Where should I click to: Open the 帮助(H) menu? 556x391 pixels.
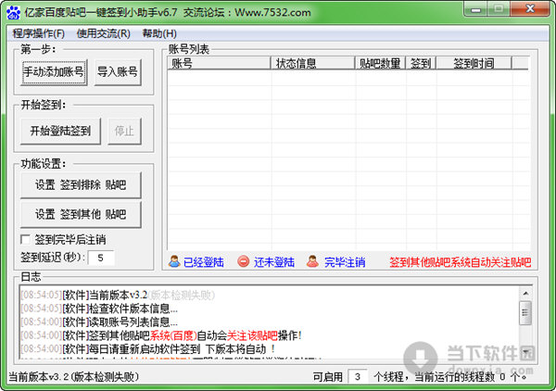point(159,33)
